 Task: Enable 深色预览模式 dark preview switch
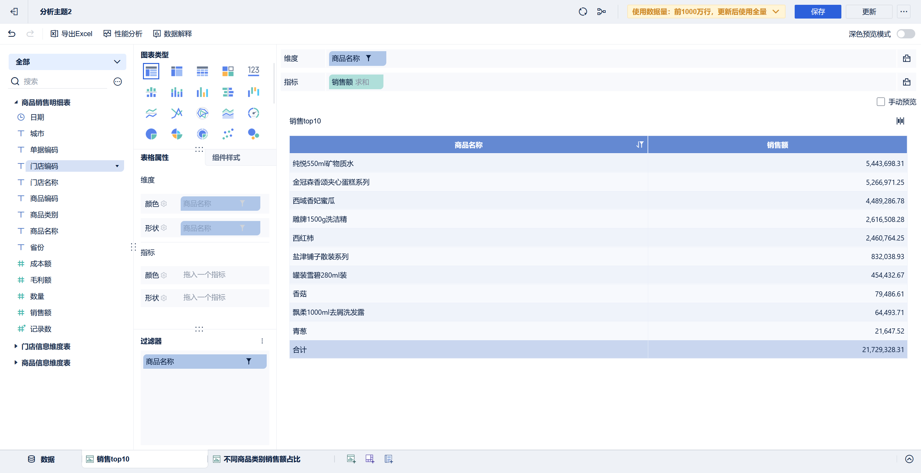click(905, 34)
